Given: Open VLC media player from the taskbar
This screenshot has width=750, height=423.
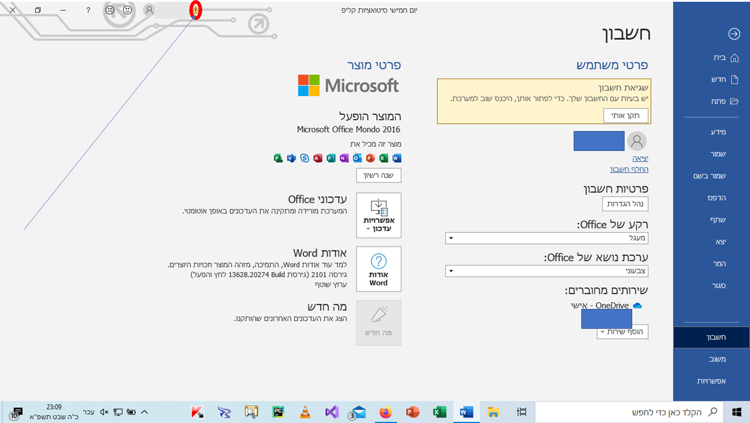Looking at the screenshot, I should point(304,412).
